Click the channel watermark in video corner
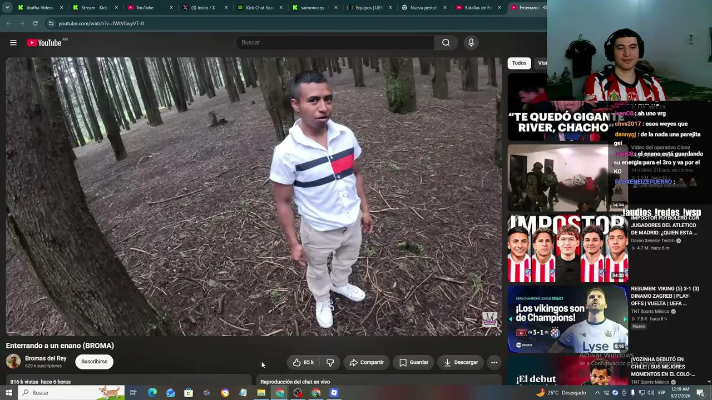 [489, 319]
